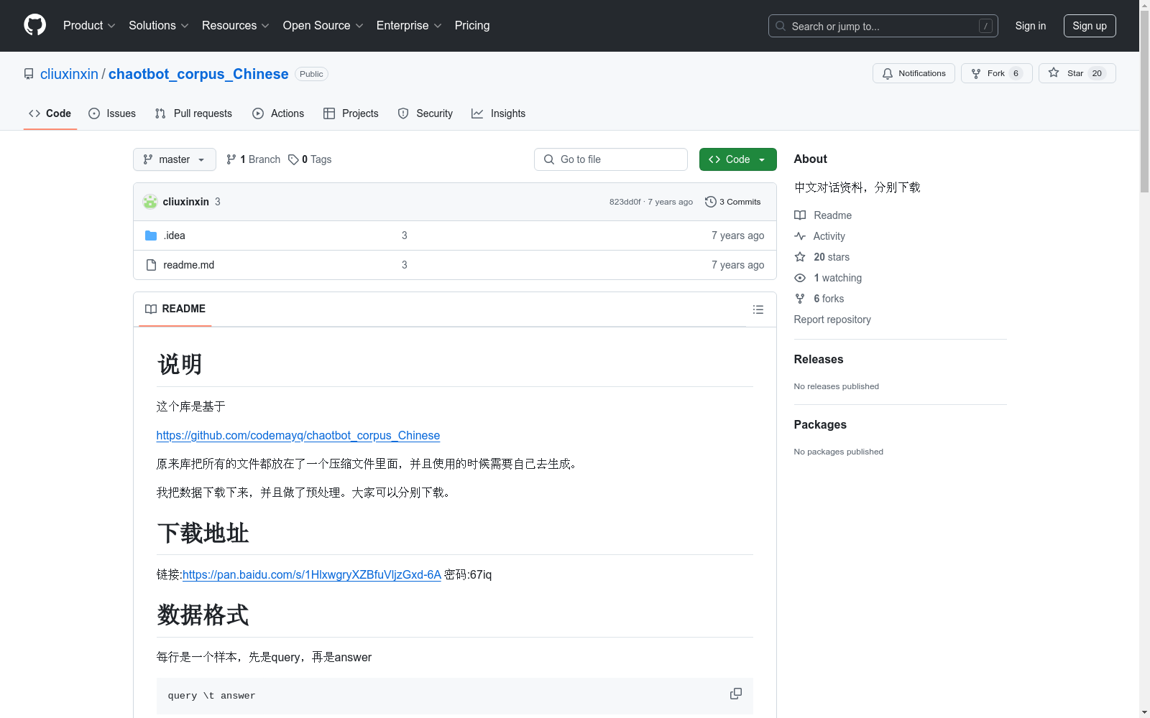Open commit author cliuxinxin link
The image size is (1150, 718).
click(x=186, y=202)
